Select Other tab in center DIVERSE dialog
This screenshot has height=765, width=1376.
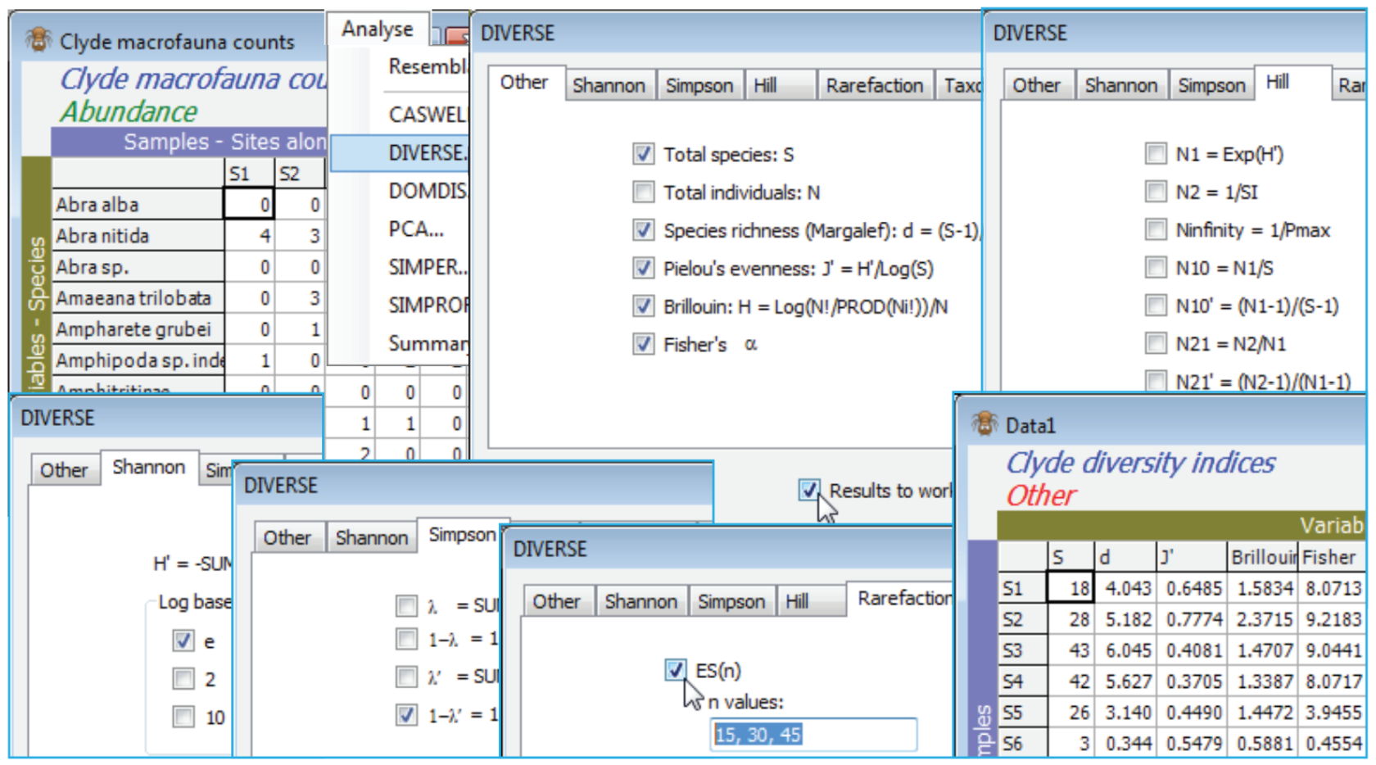pyautogui.click(x=524, y=82)
